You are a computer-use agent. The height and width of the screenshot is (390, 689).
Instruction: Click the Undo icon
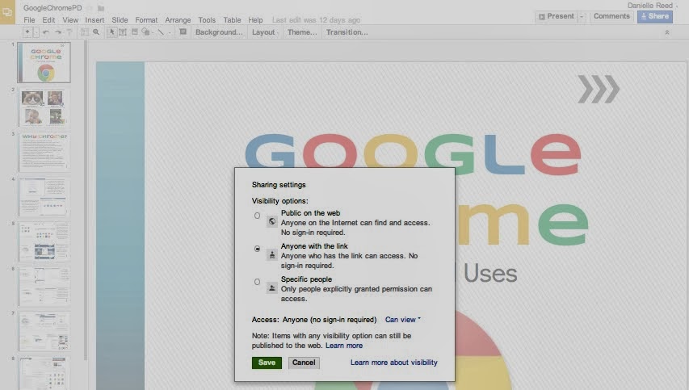coord(46,32)
